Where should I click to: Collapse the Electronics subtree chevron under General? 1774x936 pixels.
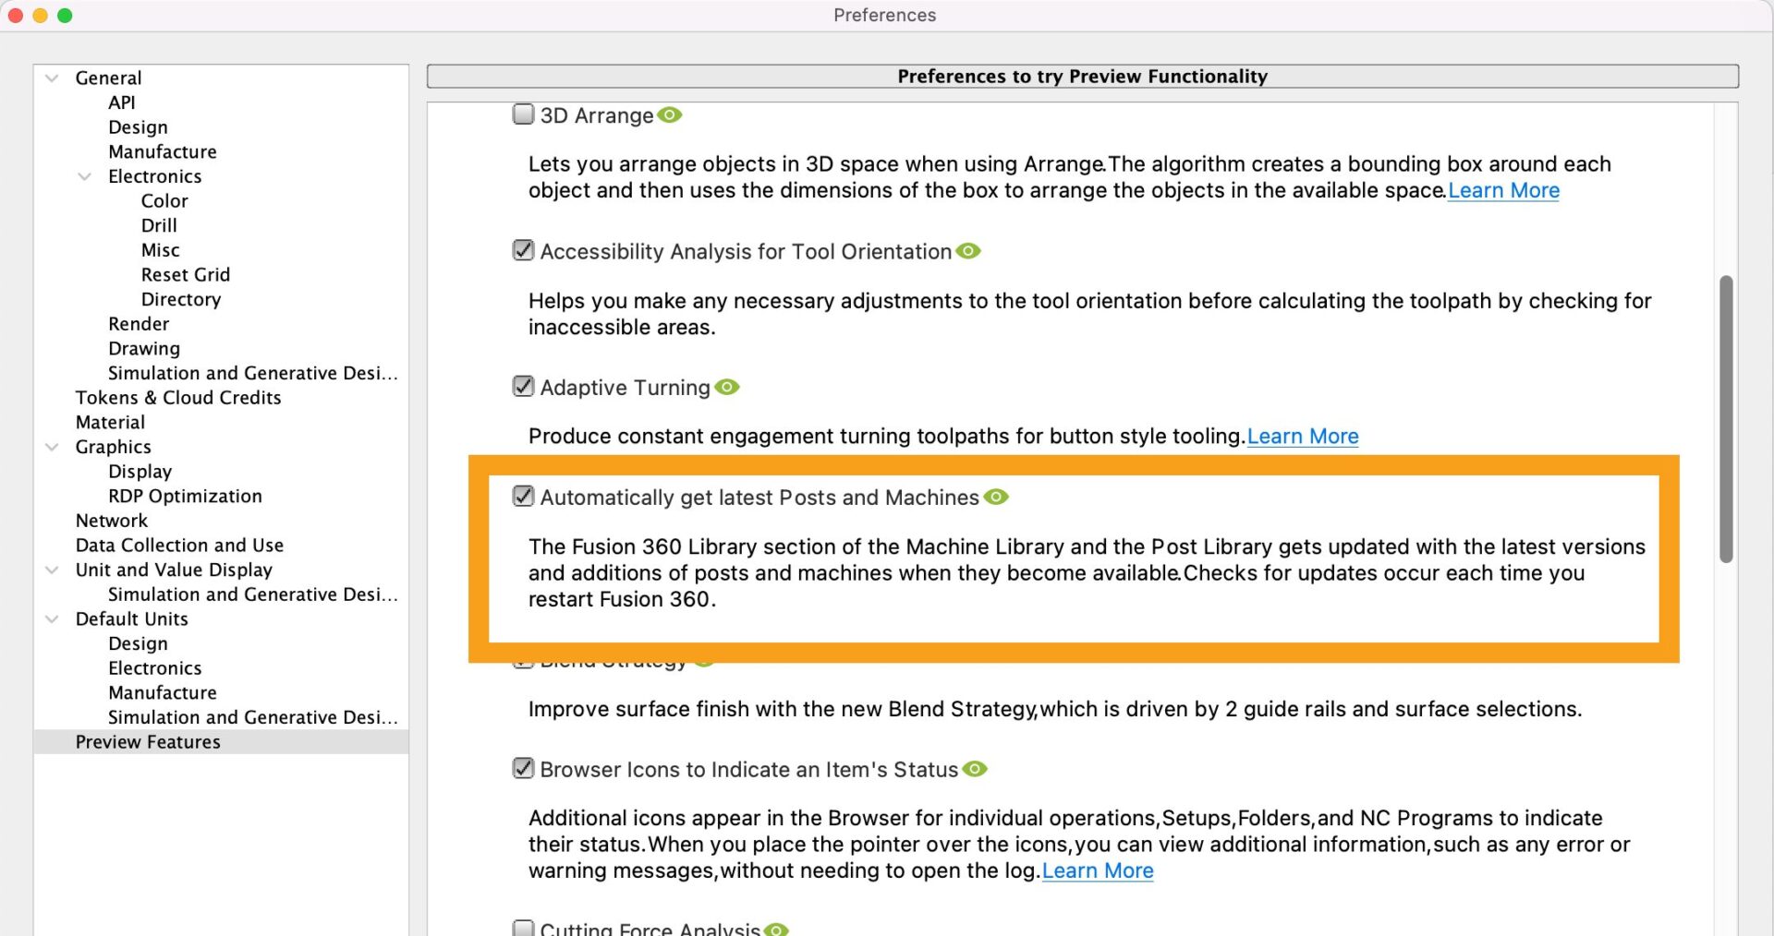pyautogui.click(x=85, y=176)
